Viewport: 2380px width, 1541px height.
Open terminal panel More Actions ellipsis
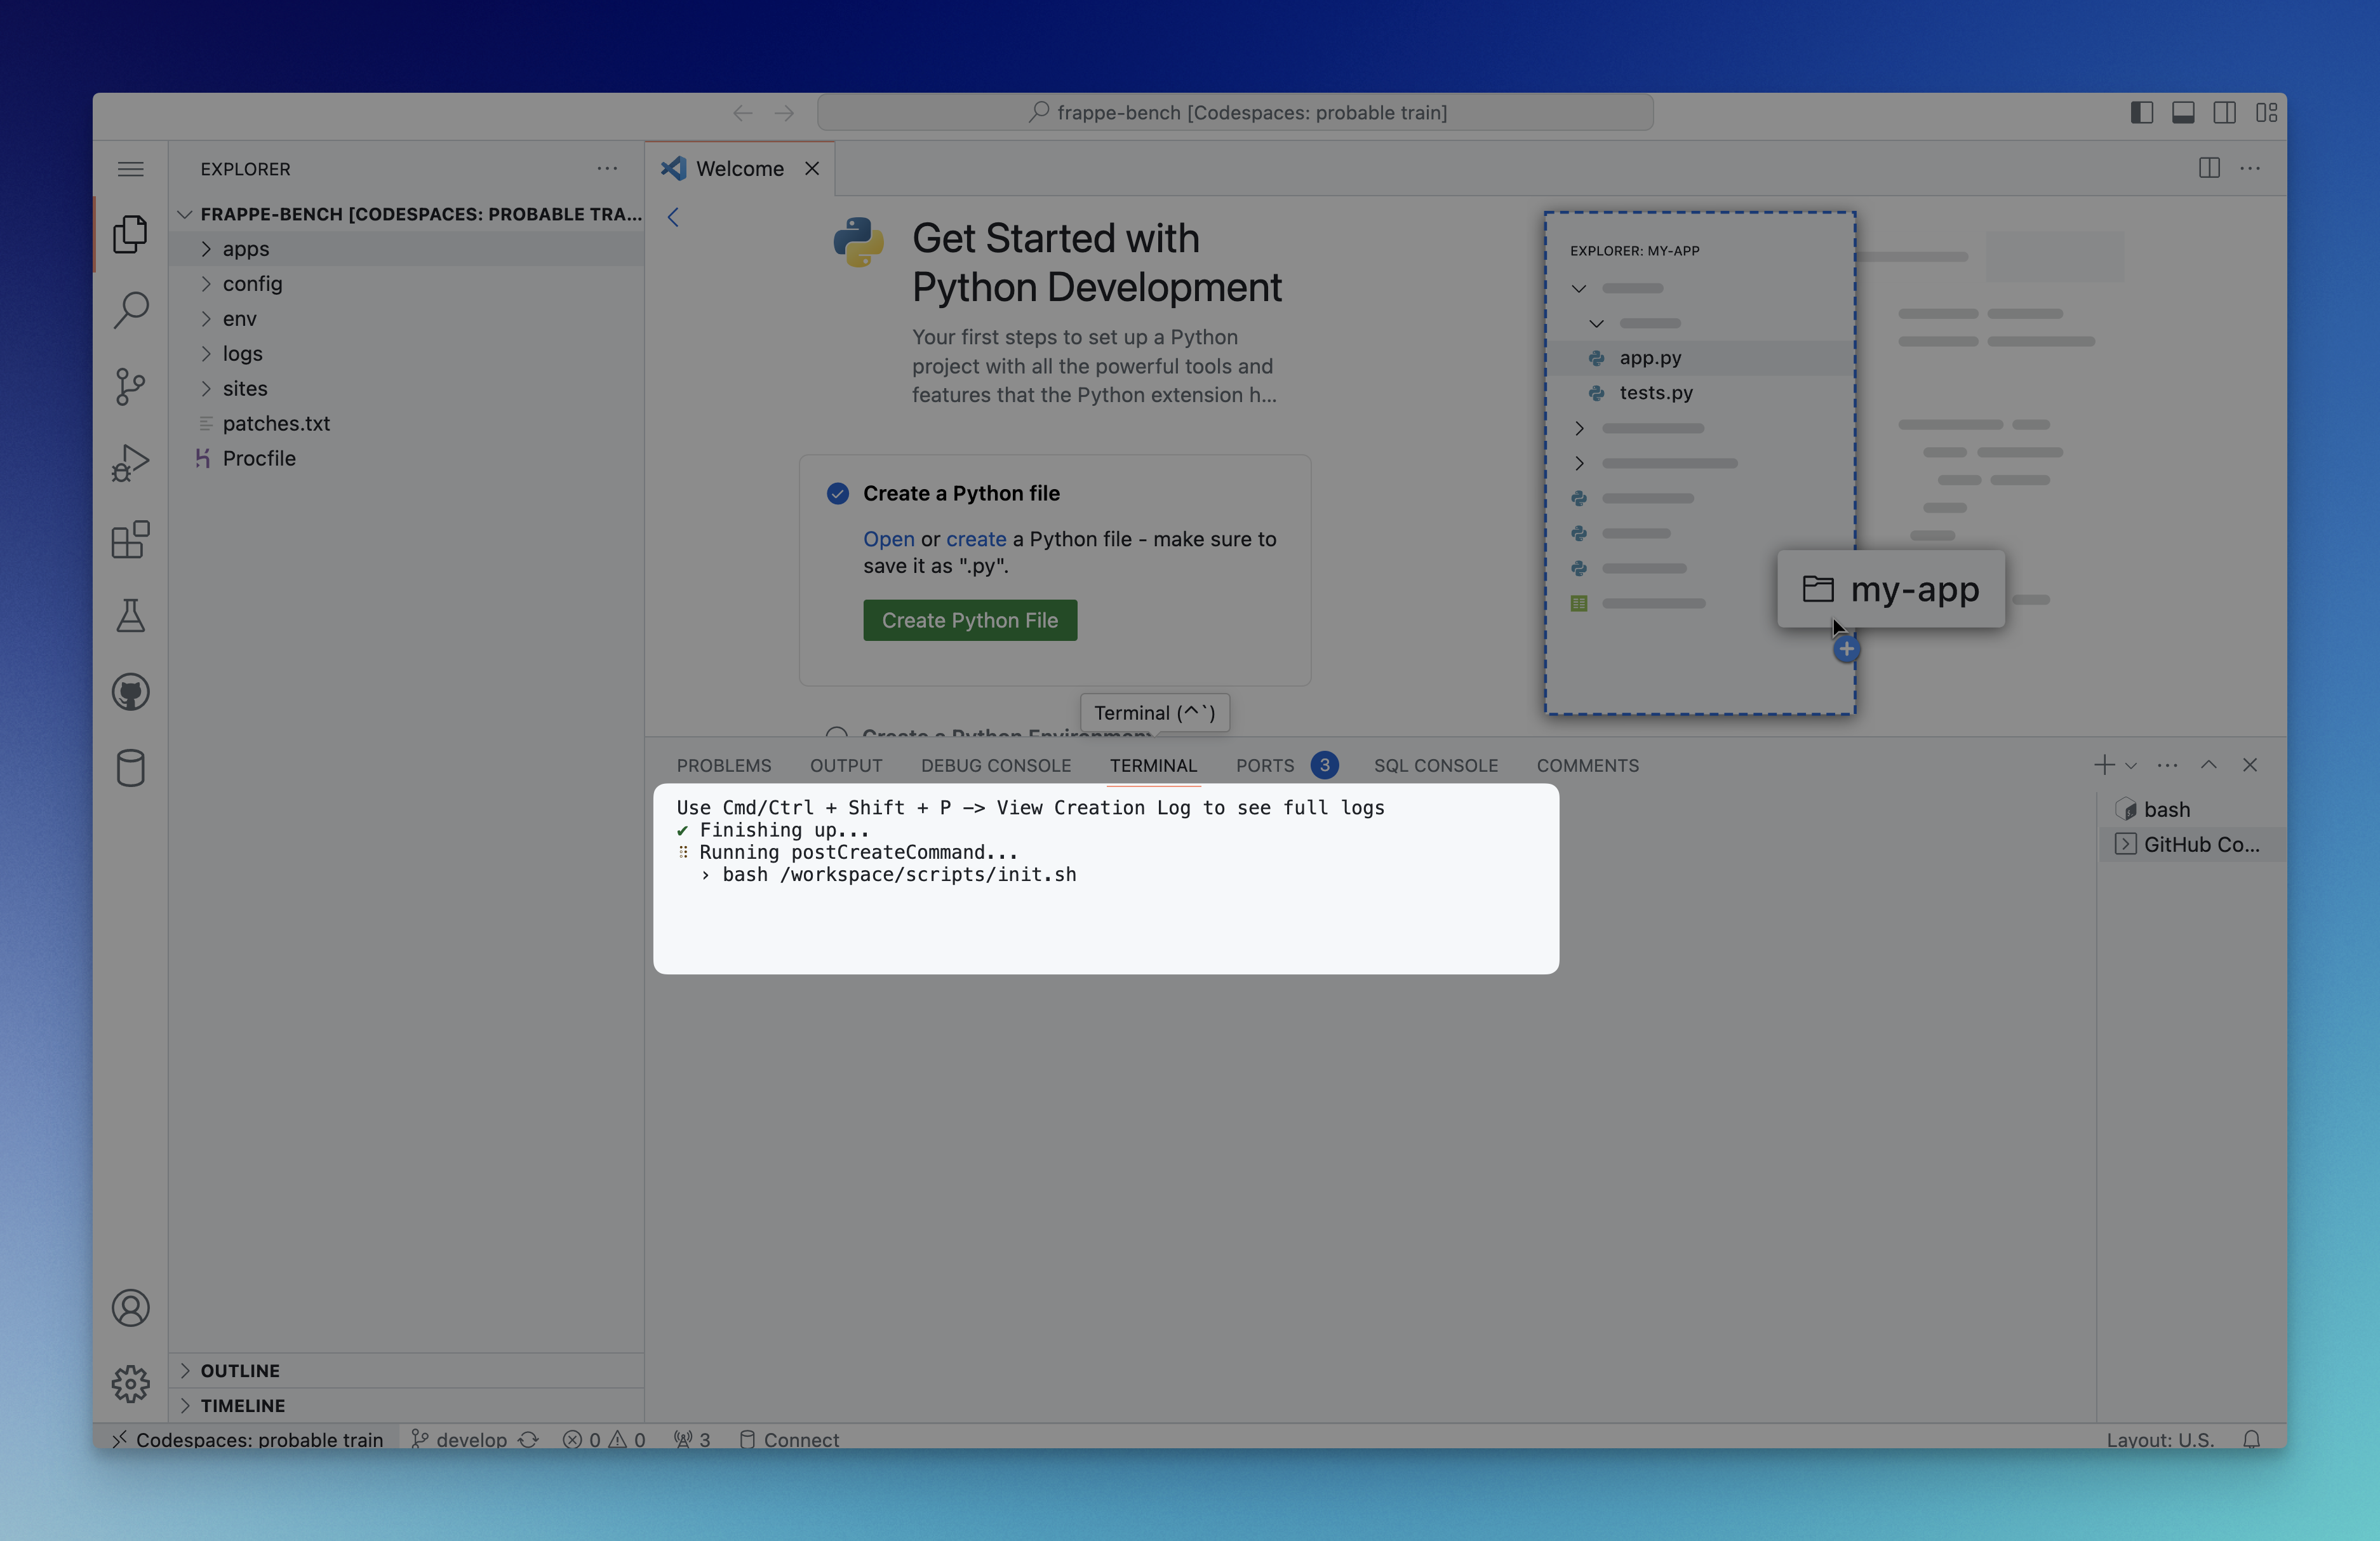(2167, 765)
